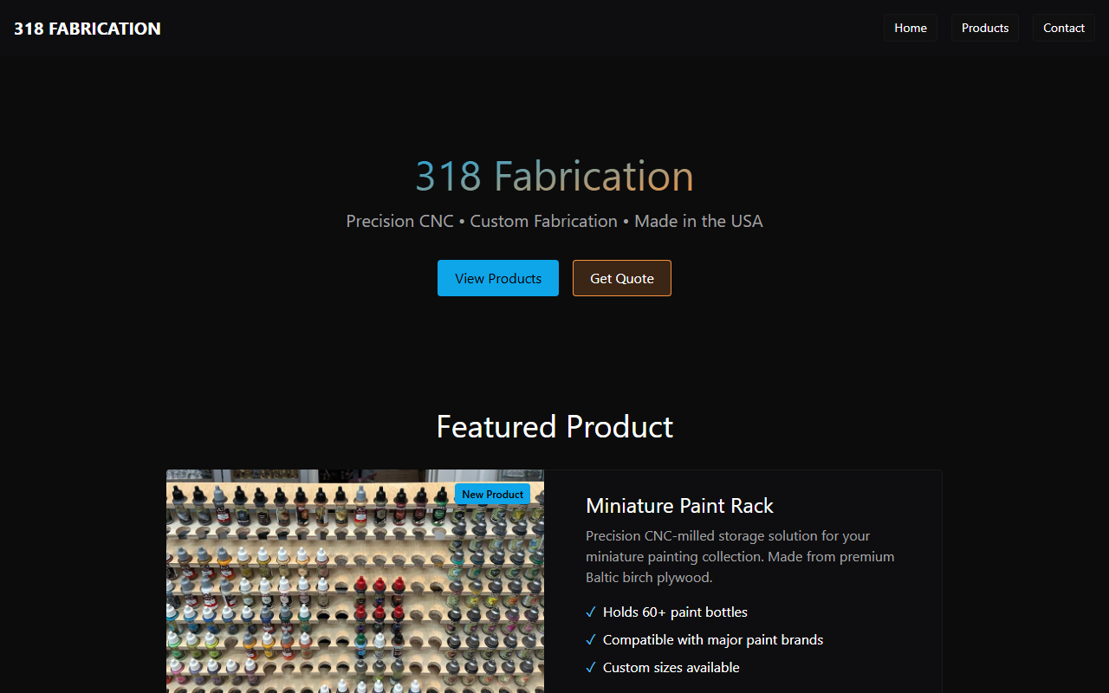
Task: Open the Contact nav item
Action: click(x=1064, y=28)
